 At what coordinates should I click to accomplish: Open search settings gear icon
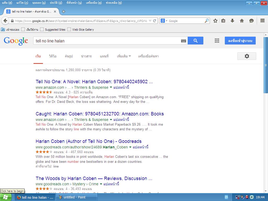[x=247, y=56]
